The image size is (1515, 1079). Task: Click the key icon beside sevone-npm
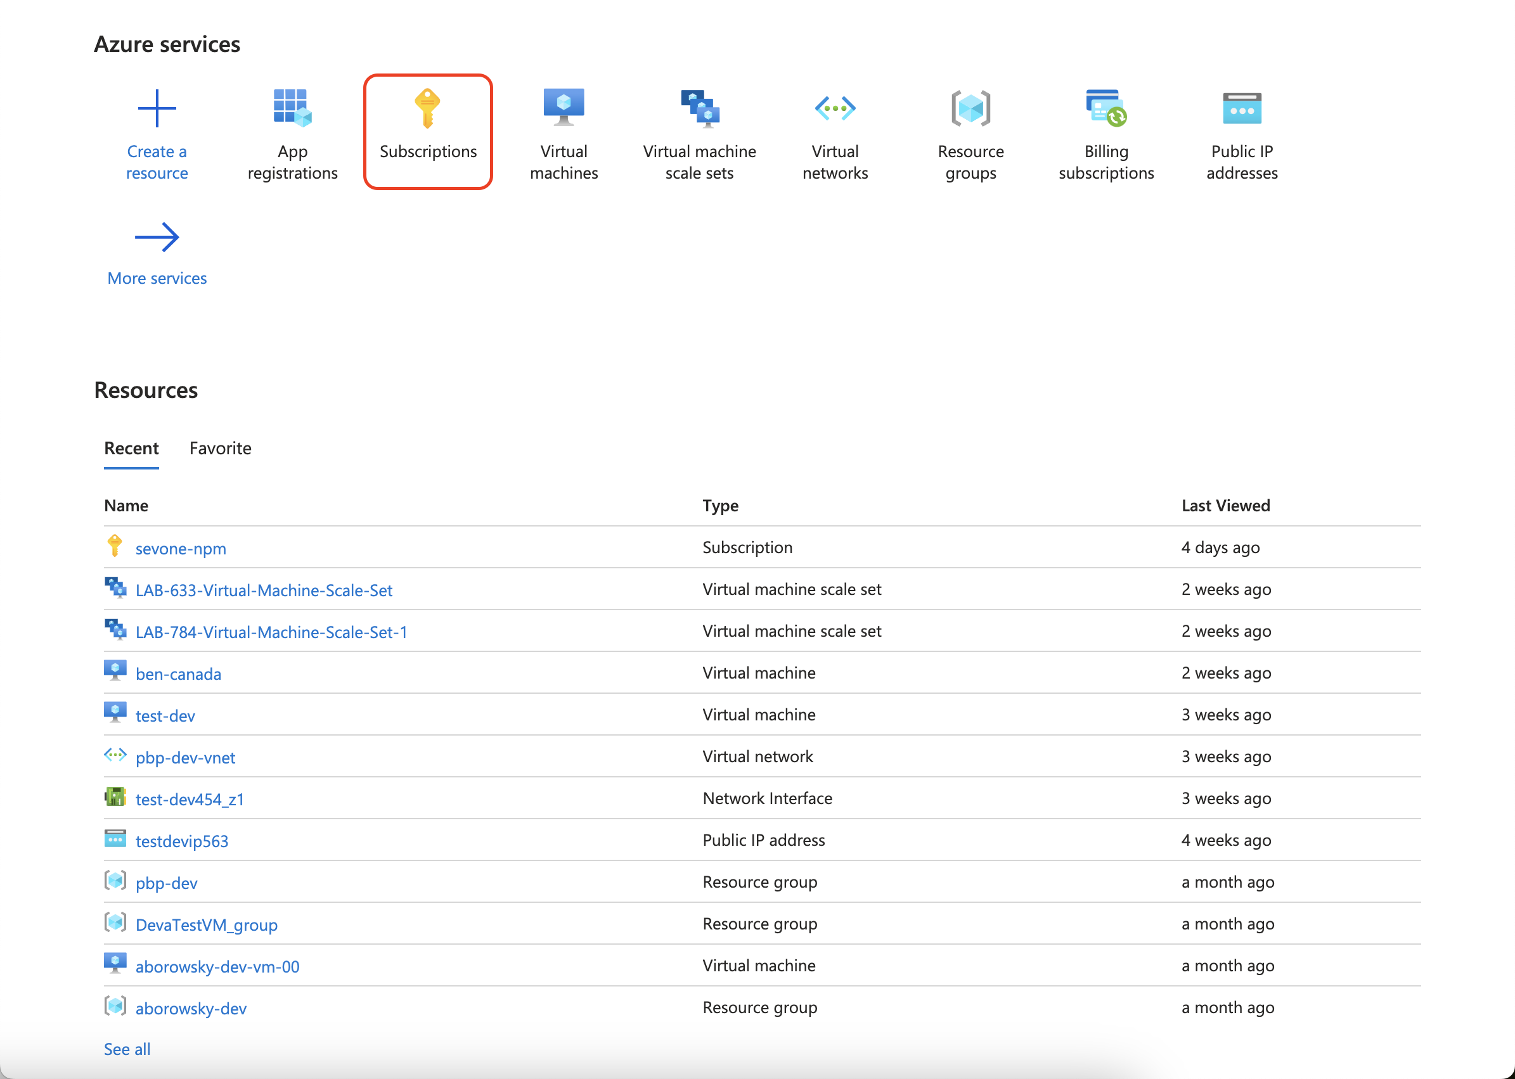pos(115,546)
